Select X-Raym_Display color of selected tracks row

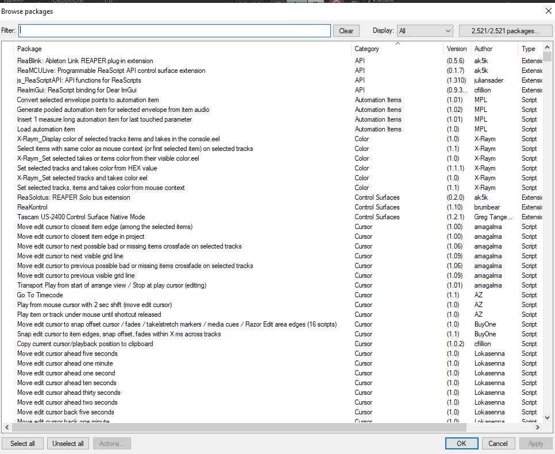point(118,139)
